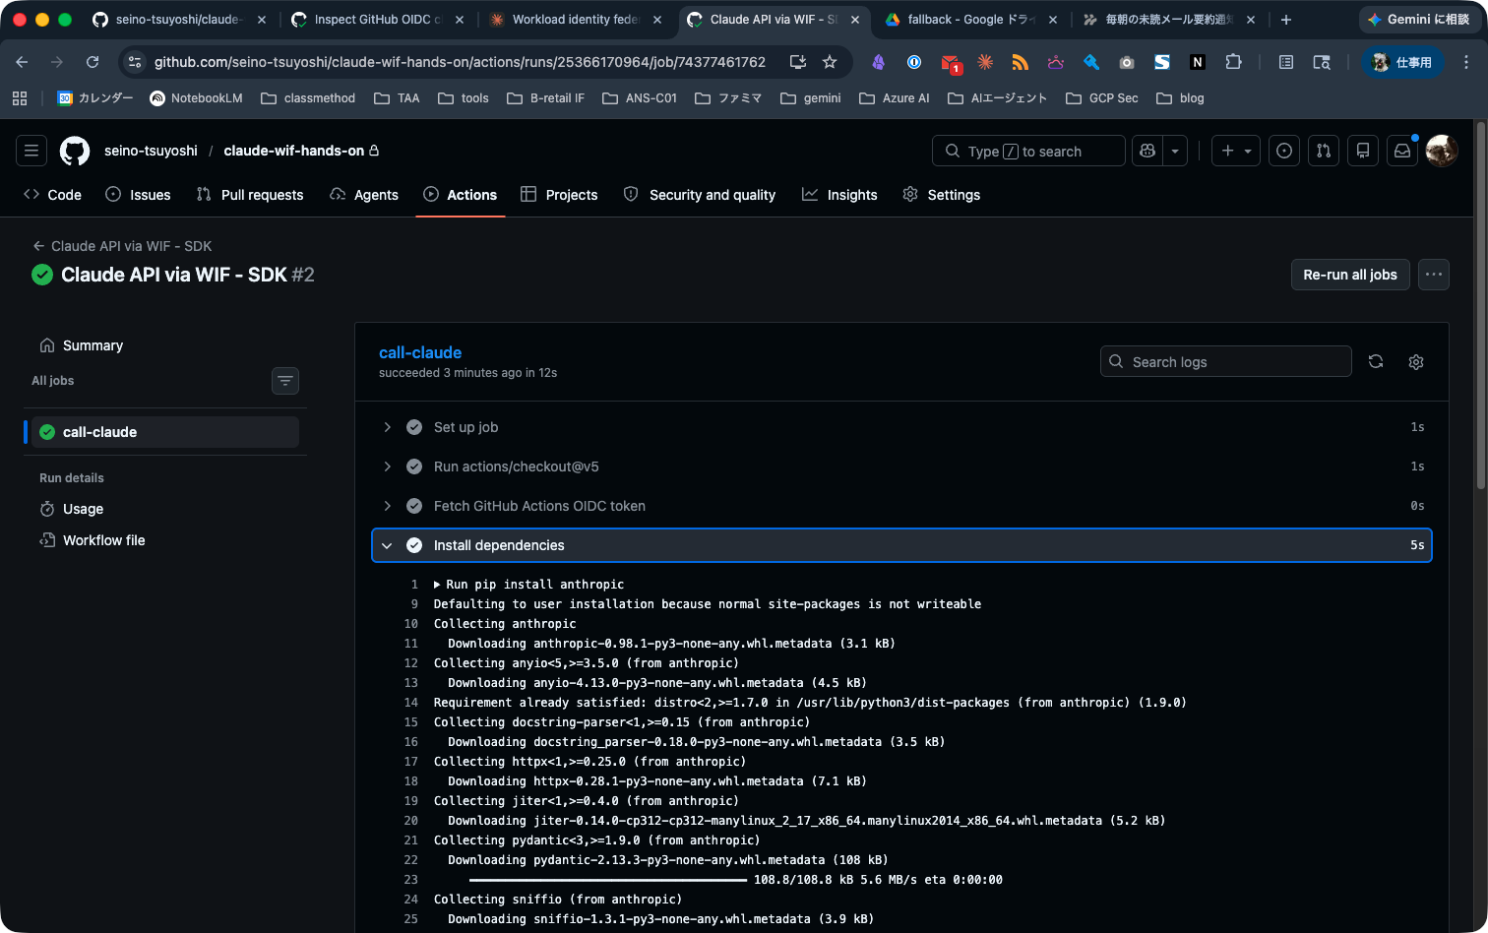Click the page vertical scrollbar

[x=1481, y=305]
